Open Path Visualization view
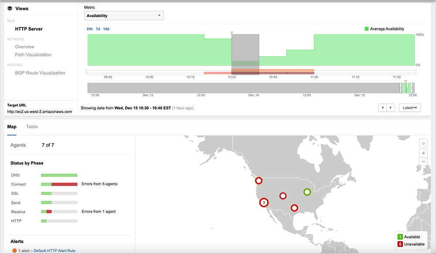This screenshot has width=436, height=254. (33, 55)
